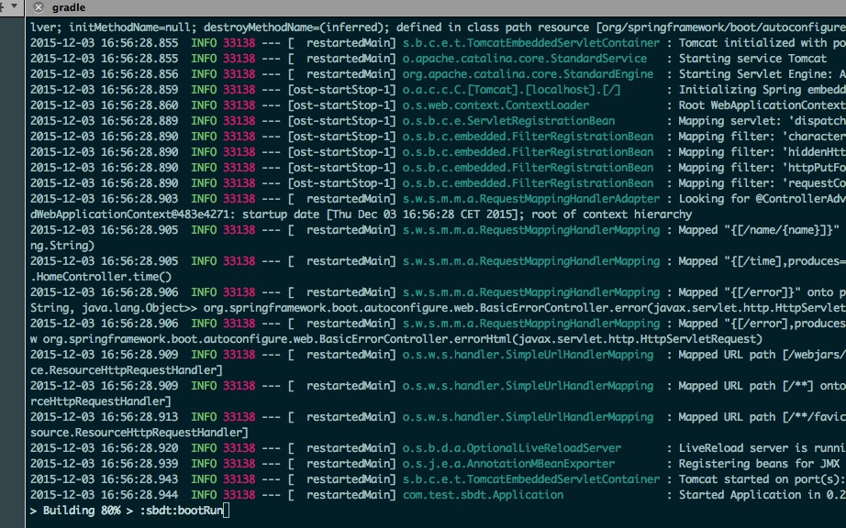
Task: Click the icon left of the dropdown arrow
Action: click(x=4, y=6)
